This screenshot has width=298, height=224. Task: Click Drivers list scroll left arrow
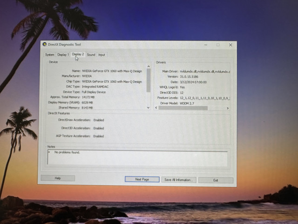[156, 108]
